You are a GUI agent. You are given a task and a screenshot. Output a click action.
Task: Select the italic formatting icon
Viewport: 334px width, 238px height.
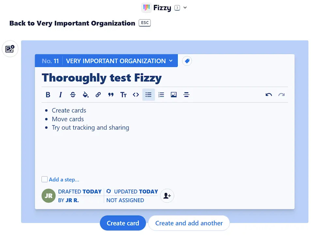coord(60,95)
